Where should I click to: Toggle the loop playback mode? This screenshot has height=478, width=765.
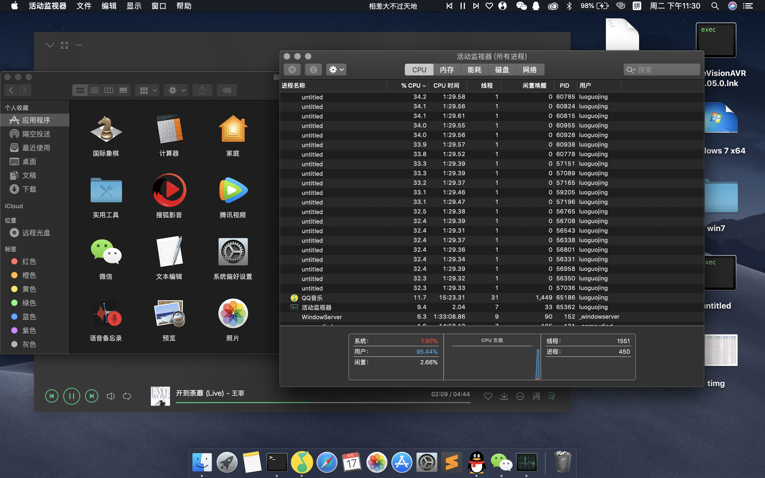[127, 396]
